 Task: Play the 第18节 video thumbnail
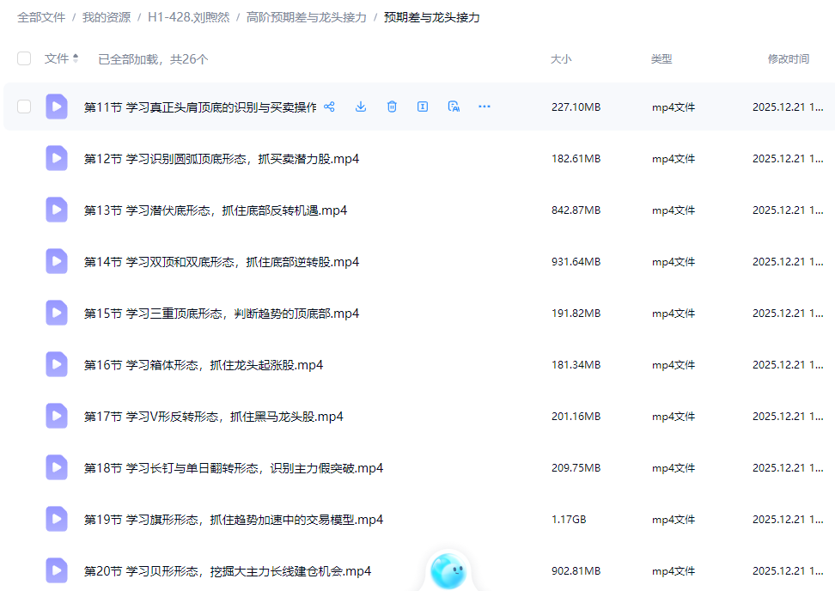[57, 467]
